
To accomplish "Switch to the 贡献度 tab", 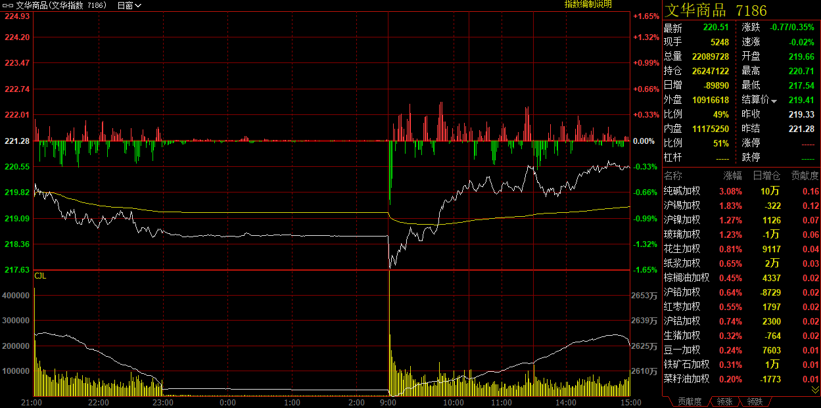I will pyautogui.click(x=689, y=401).
